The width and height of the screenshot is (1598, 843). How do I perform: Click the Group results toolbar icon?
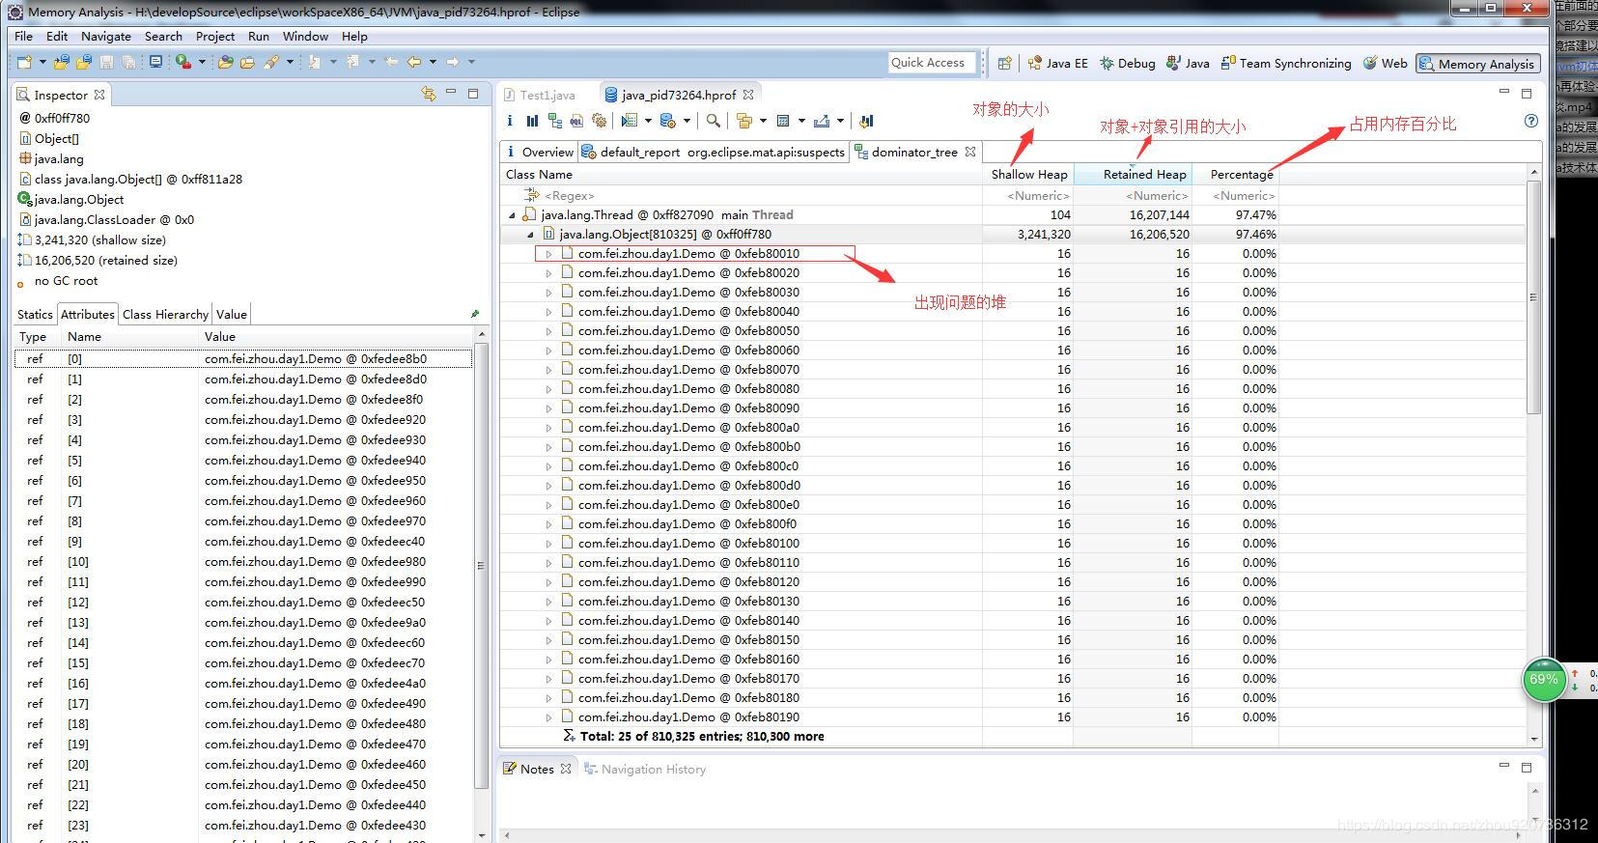[743, 121]
